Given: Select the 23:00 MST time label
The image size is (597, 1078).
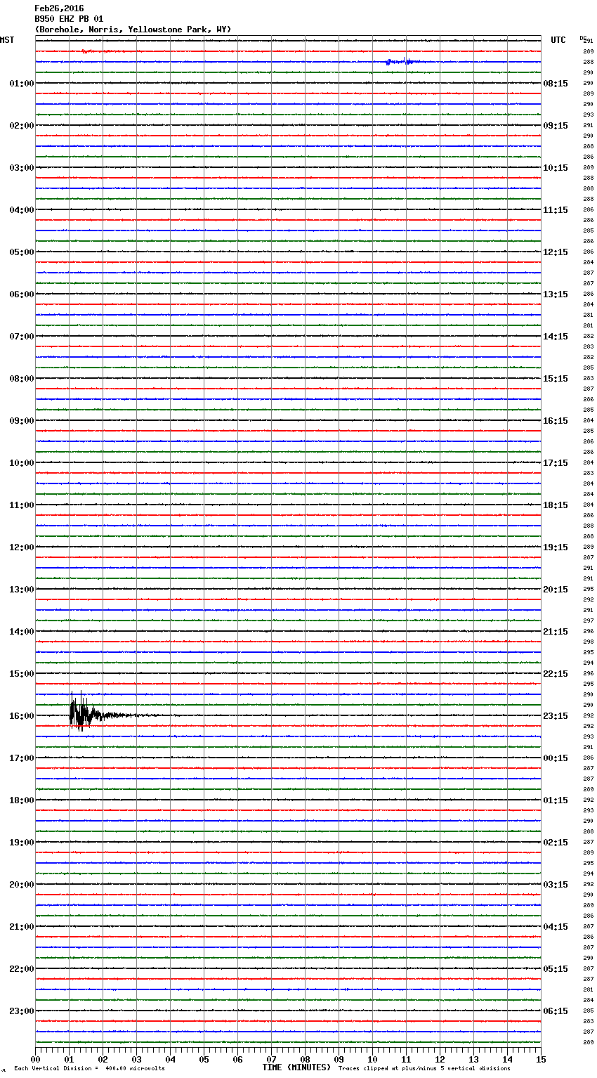Looking at the screenshot, I should coord(22,1011).
